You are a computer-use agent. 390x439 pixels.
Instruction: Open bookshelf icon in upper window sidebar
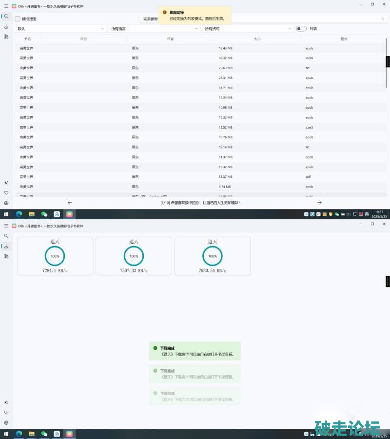click(6, 37)
